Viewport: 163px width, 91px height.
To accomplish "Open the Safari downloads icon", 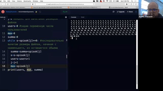I will tap(127, 4).
